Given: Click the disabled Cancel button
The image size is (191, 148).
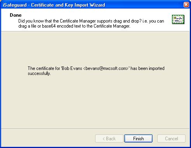Looking at the screenshot, I should pos(171,139).
